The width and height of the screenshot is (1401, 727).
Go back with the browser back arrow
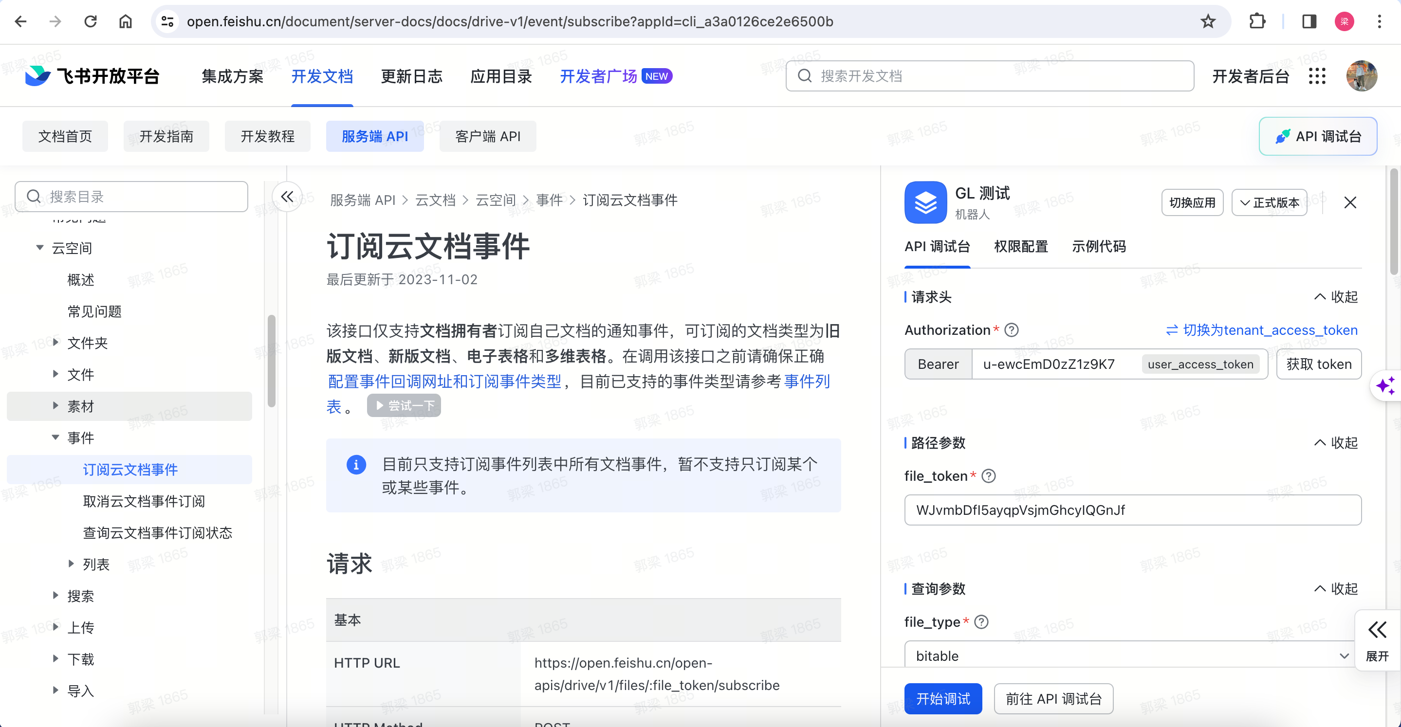pyautogui.click(x=20, y=21)
